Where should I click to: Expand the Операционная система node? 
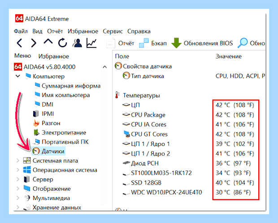[x=18, y=170]
